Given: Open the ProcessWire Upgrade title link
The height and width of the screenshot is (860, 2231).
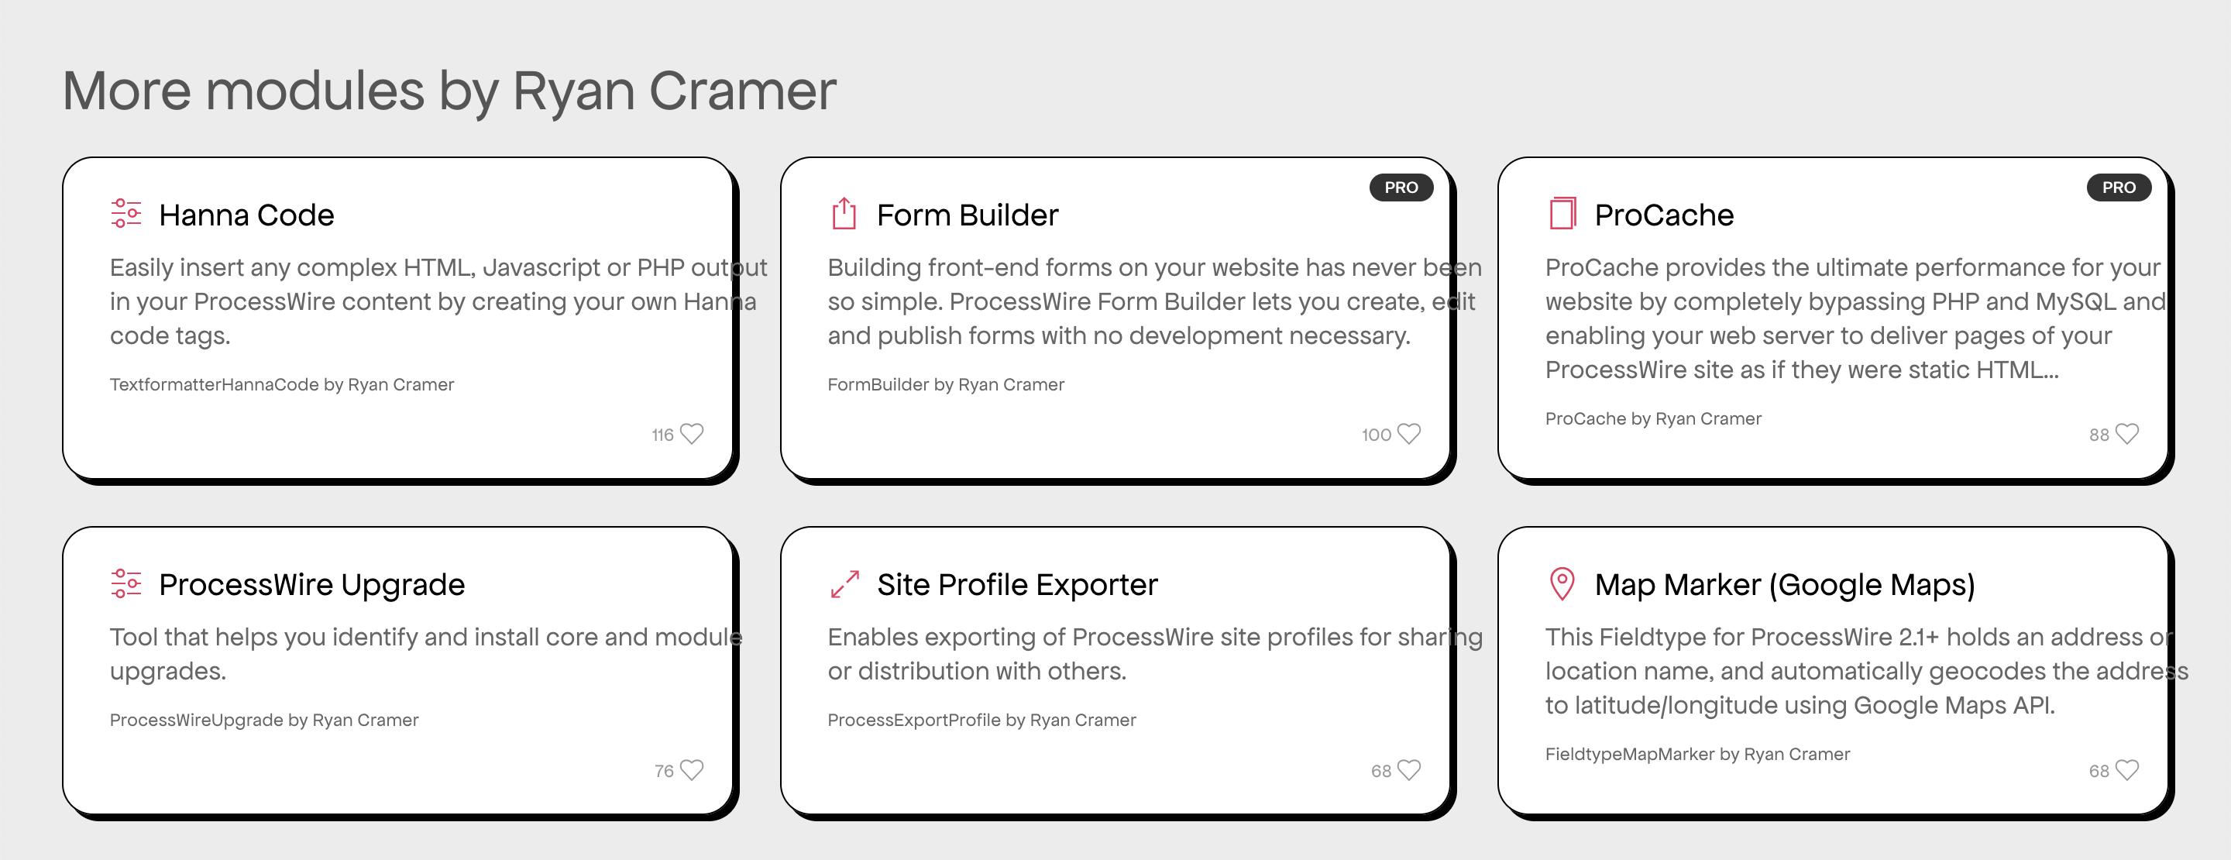Looking at the screenshot, I should pos(311,586).
